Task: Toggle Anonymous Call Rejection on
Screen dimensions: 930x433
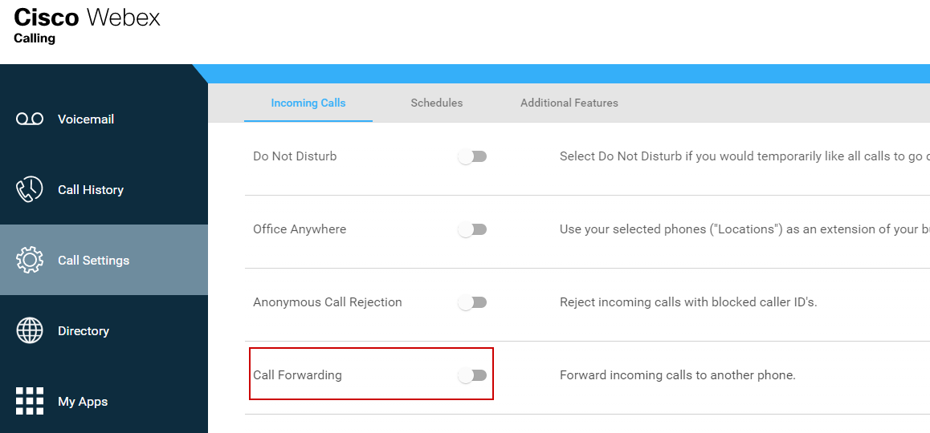Action: [472, 303]
